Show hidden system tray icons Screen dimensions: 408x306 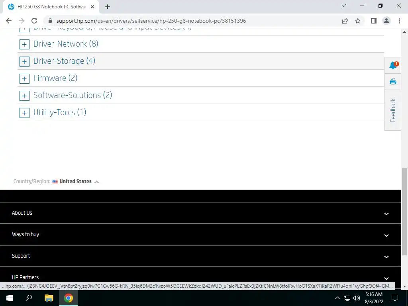[337, 298]
